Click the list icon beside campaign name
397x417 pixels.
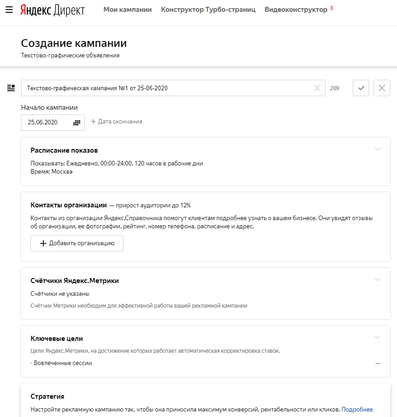tap(11, 88)
